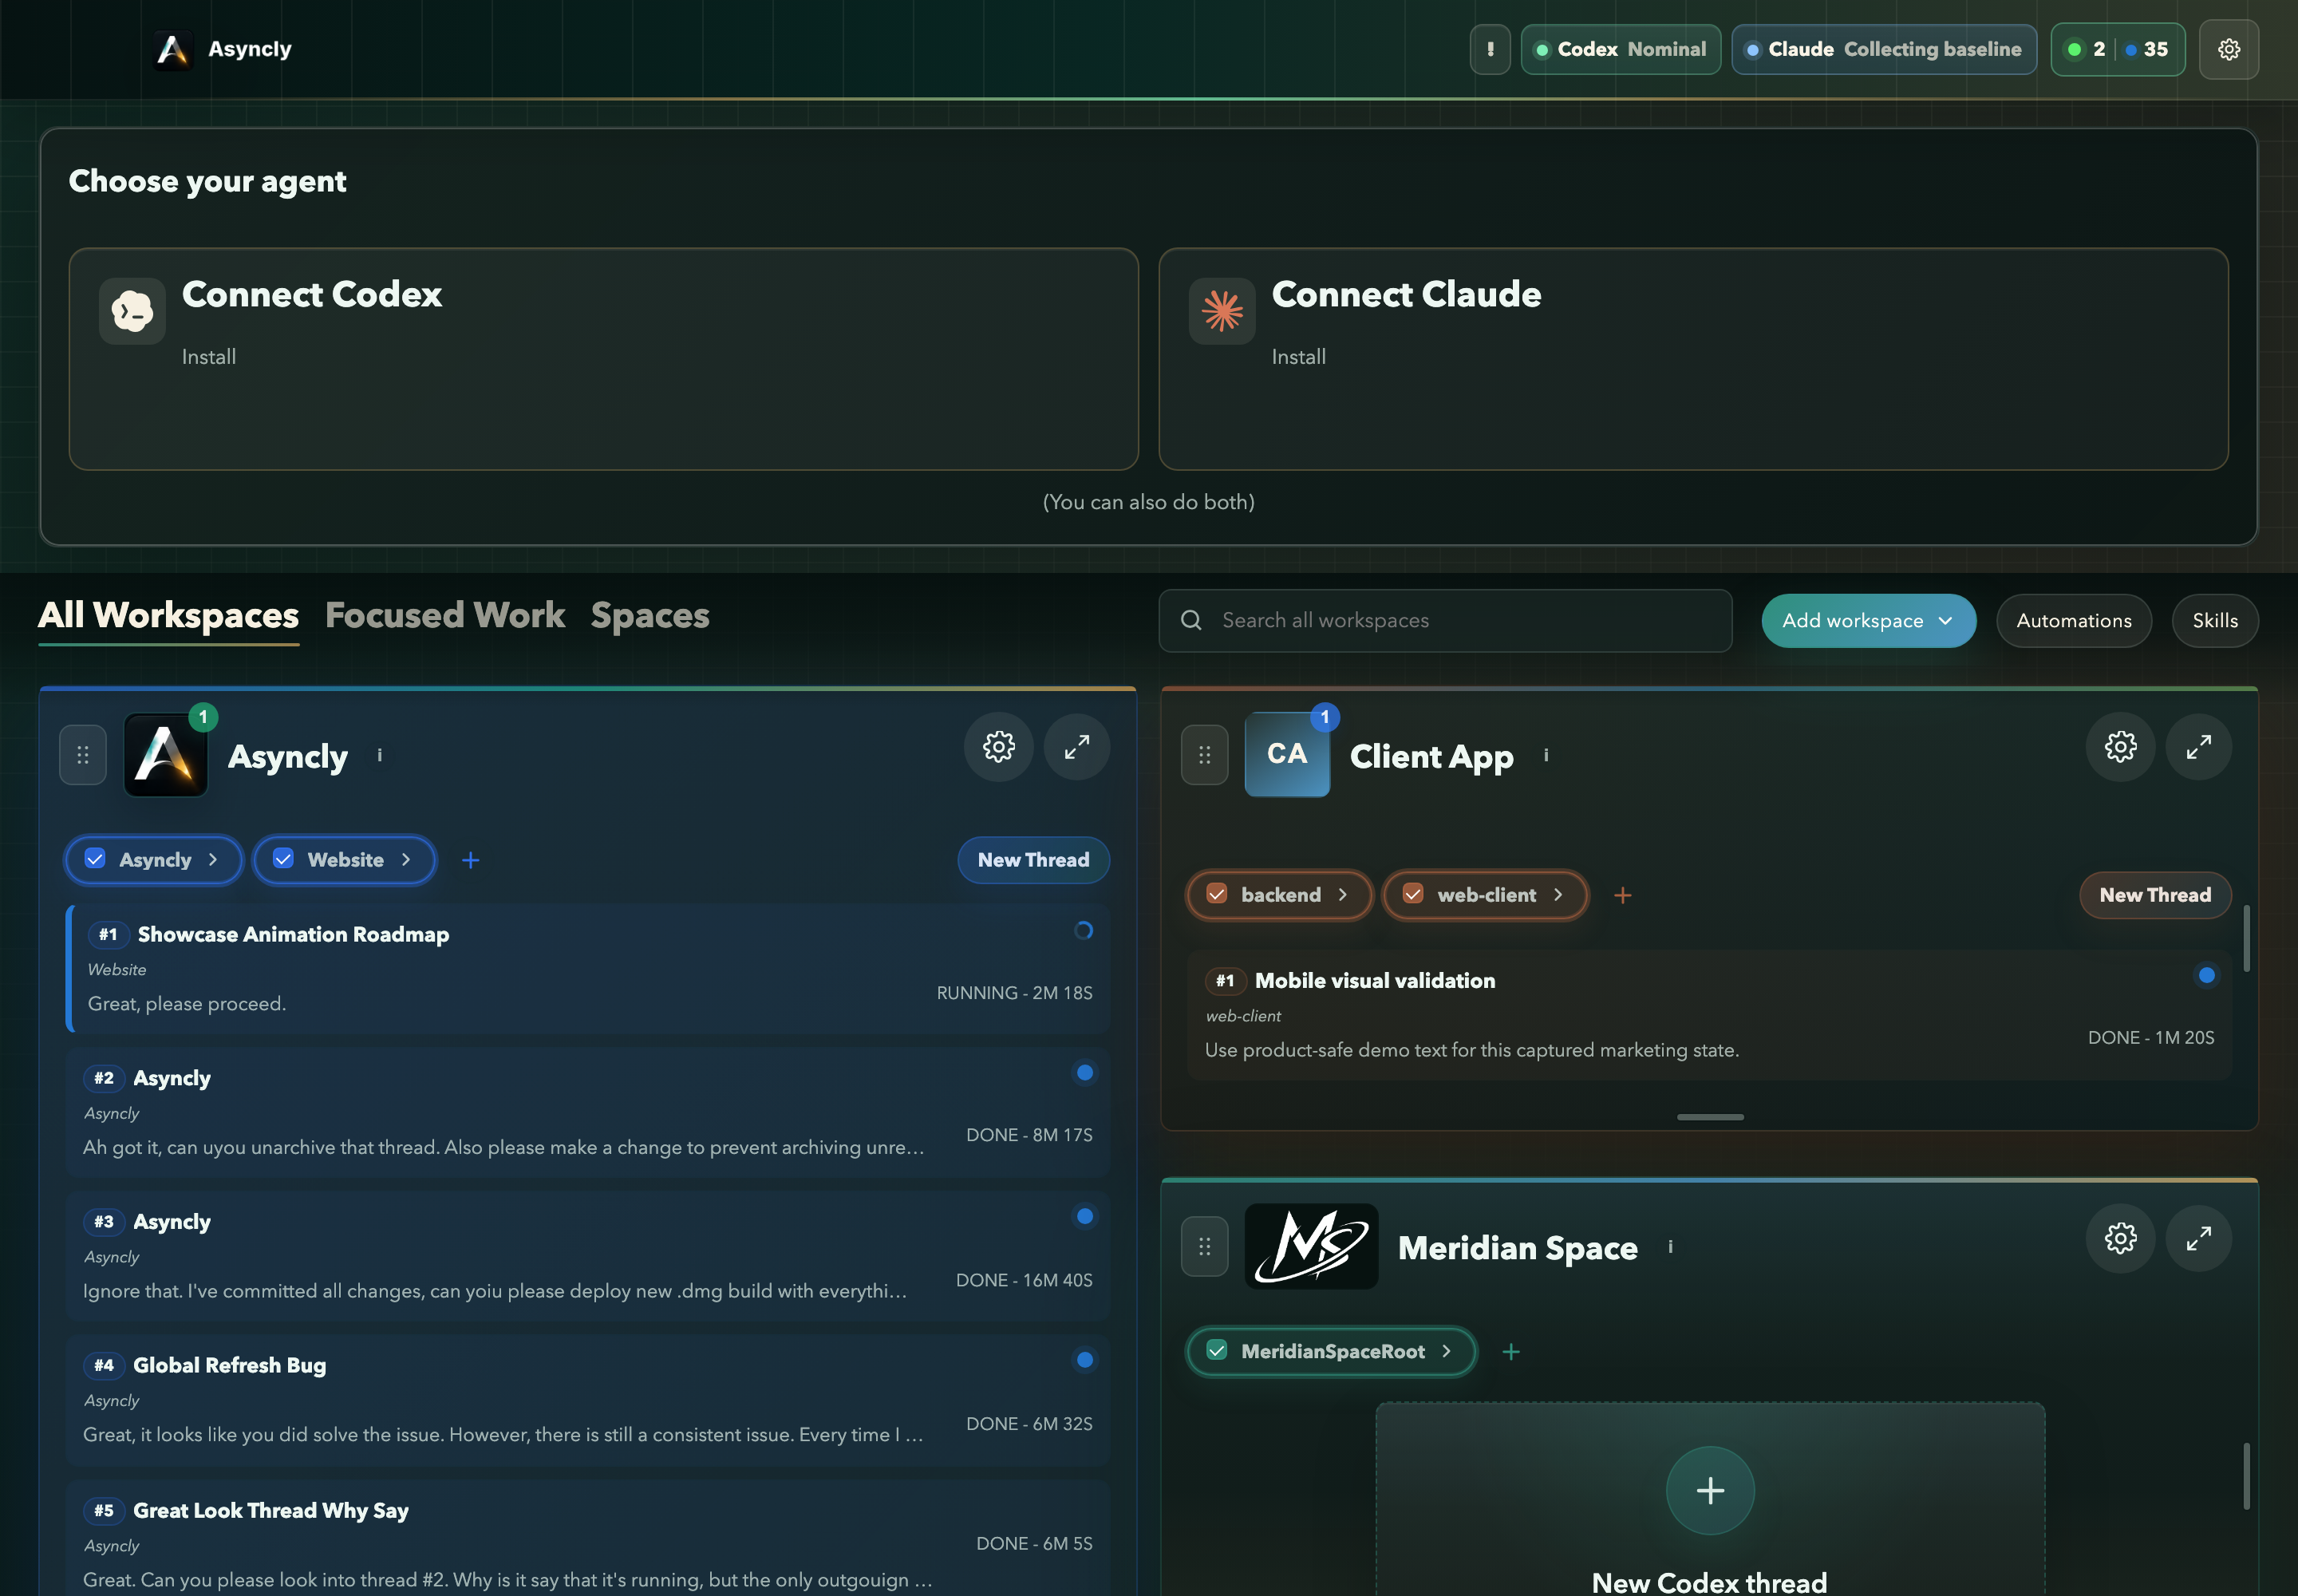Open the header settings gear
This screenshot has width=2298, height=1596.
(x=2229, y=49)
